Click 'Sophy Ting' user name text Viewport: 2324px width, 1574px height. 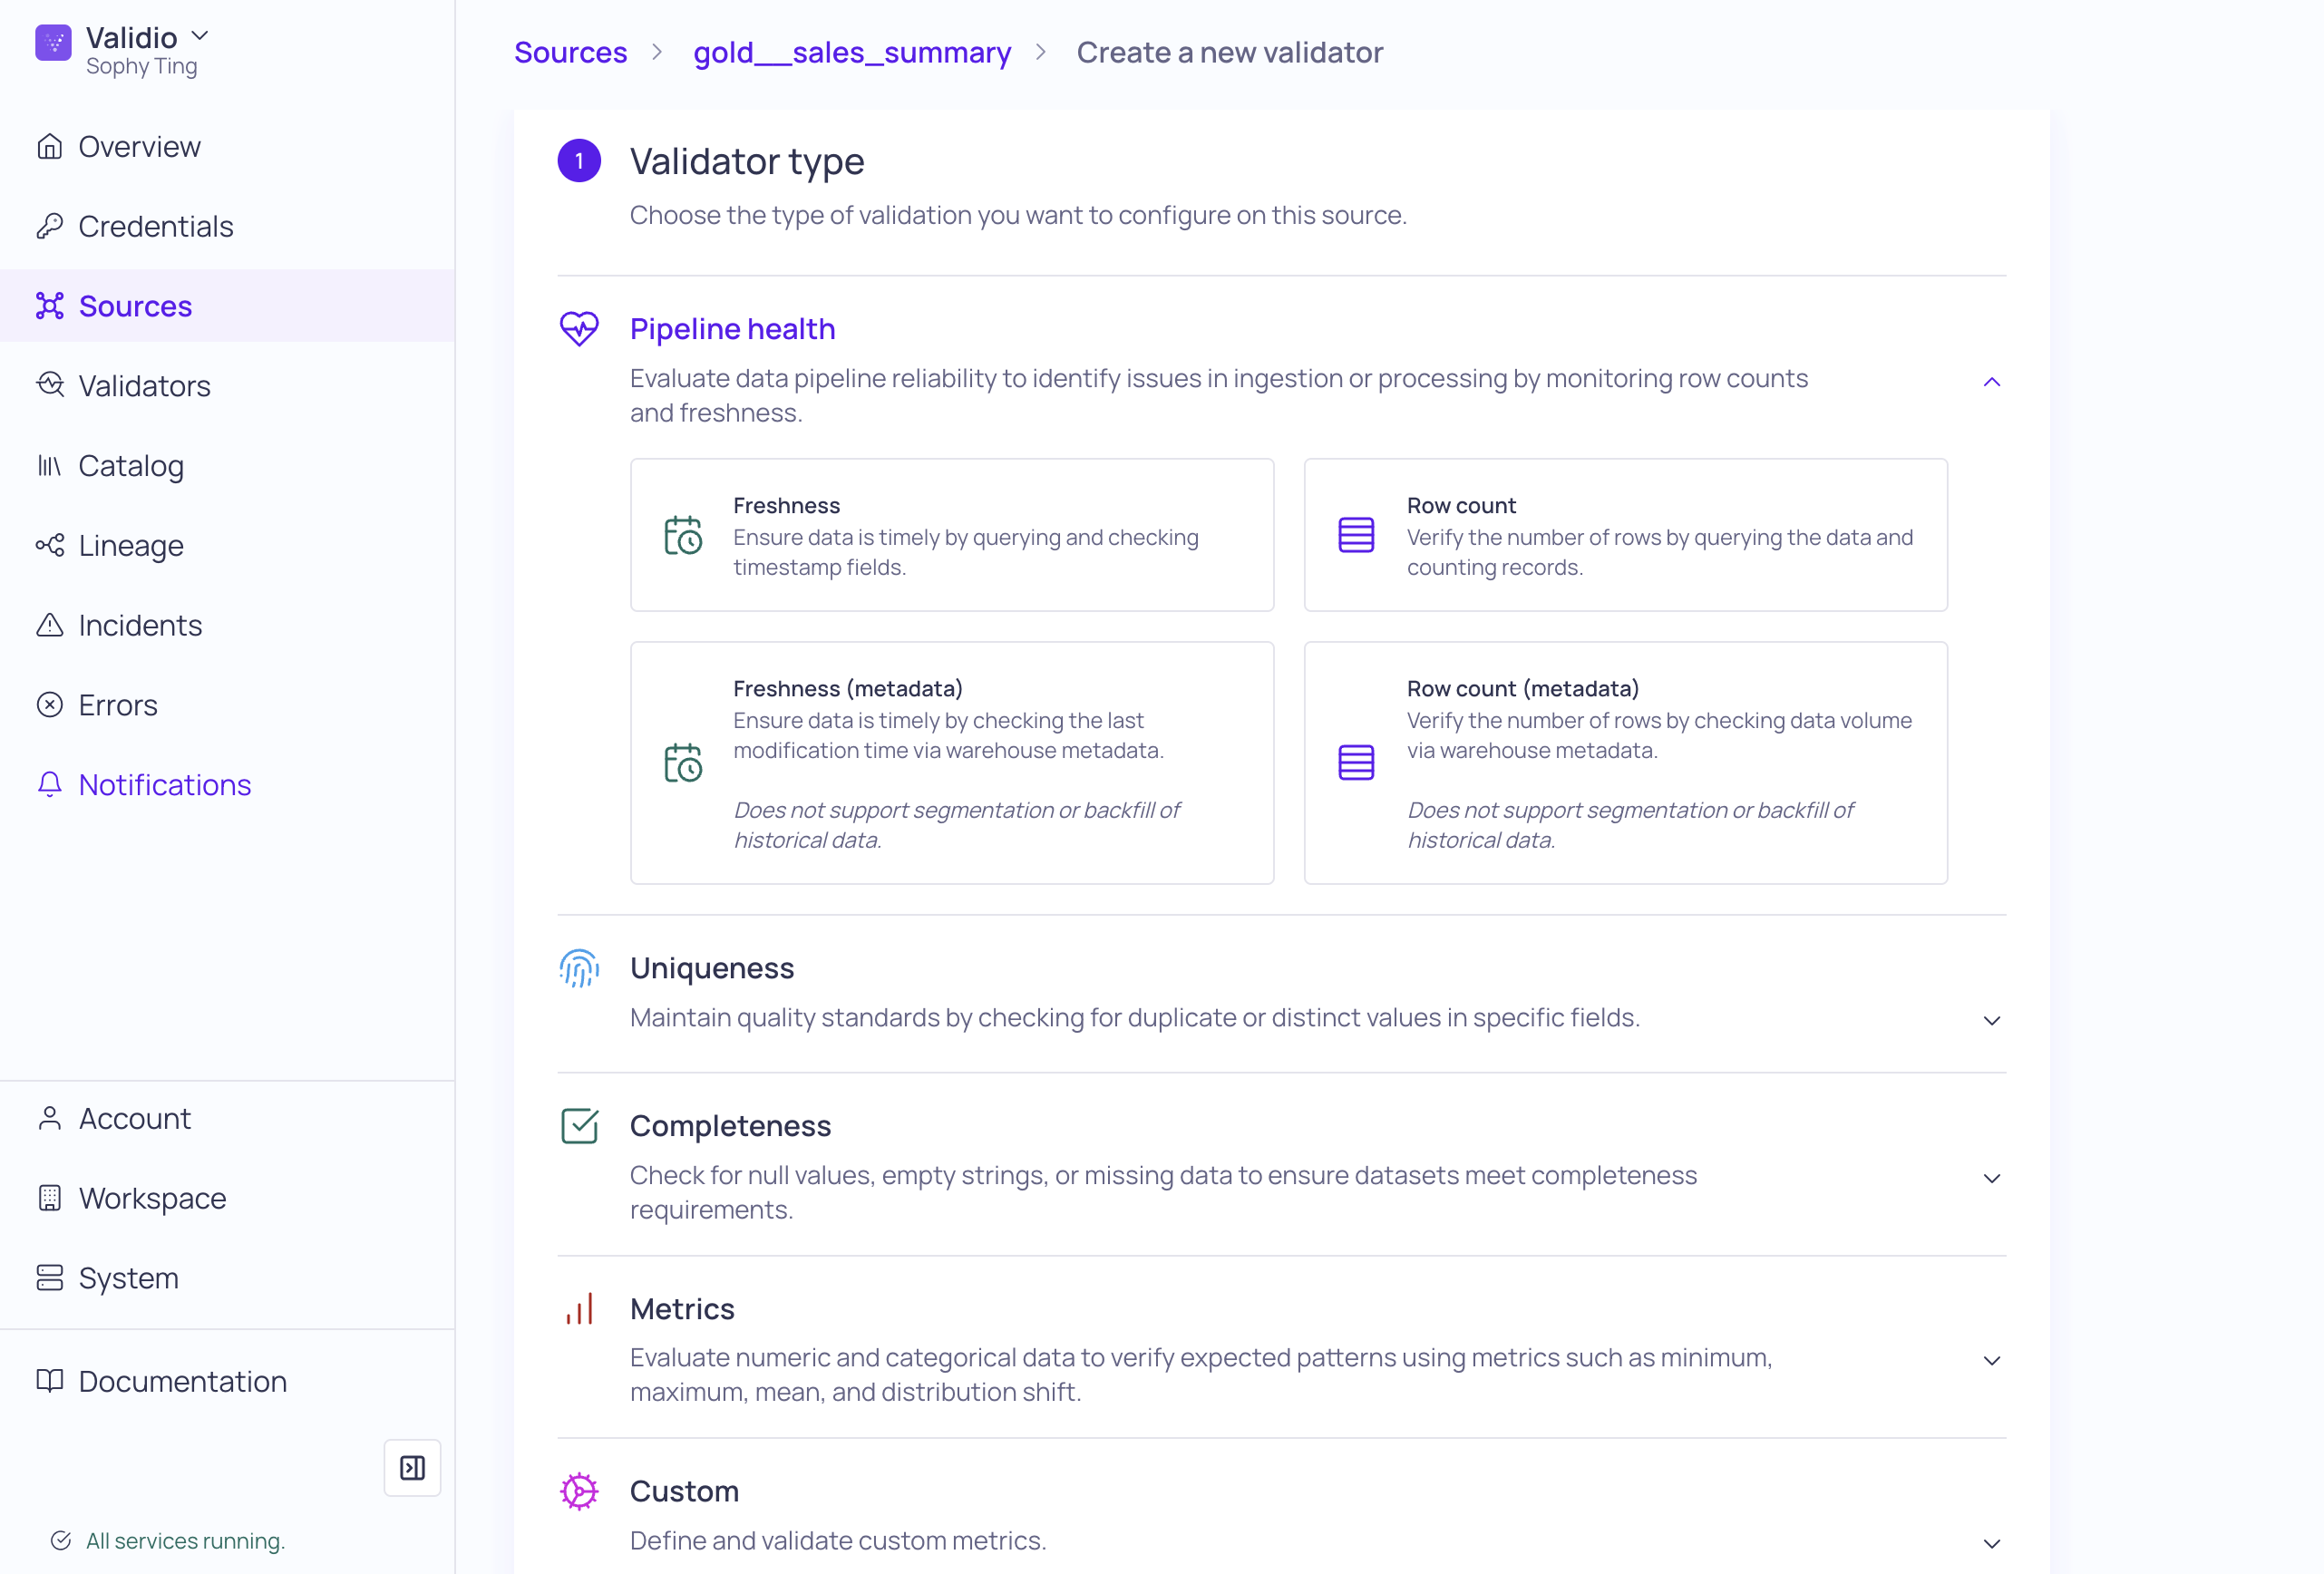[141, 66]
